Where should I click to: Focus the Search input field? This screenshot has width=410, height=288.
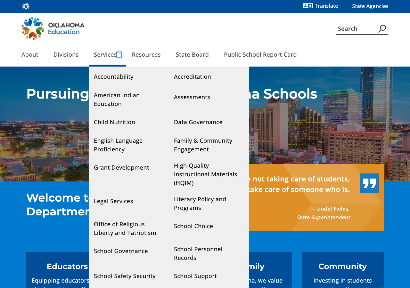tap(356, 29)
